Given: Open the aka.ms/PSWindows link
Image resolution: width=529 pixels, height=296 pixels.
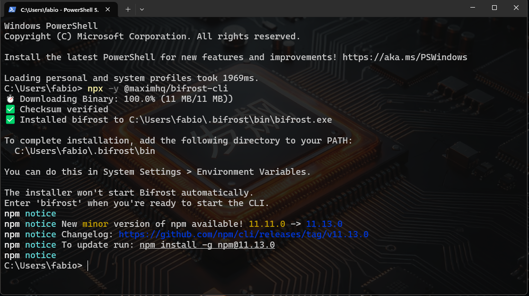Looking at the screenshot, I should click(405, 57).
